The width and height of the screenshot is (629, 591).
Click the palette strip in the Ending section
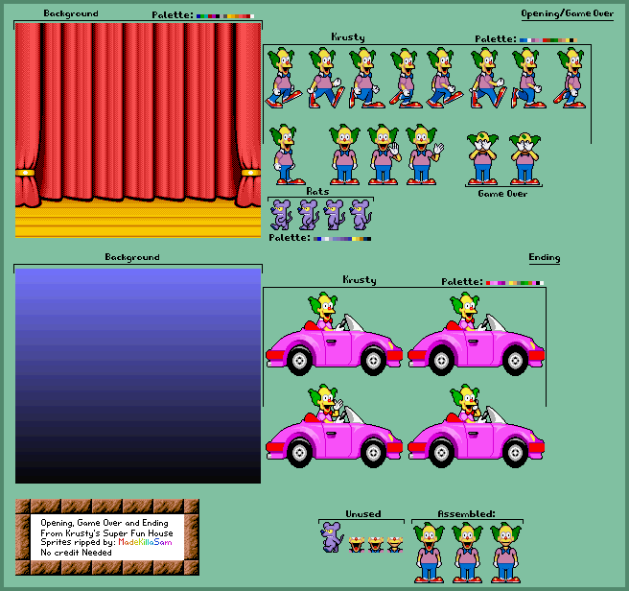tap(513, 283)
